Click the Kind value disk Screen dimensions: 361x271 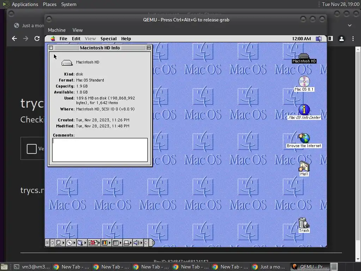point(79,74)
